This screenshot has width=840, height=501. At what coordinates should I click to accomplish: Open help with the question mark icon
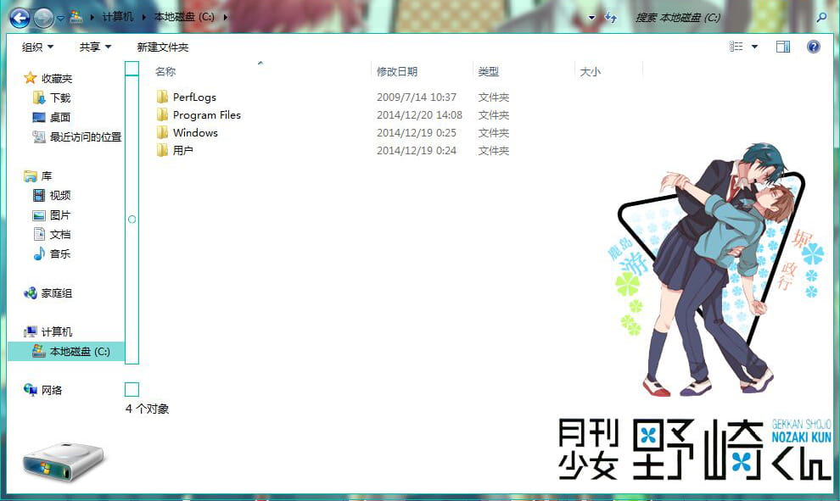(x=814, y=47)
